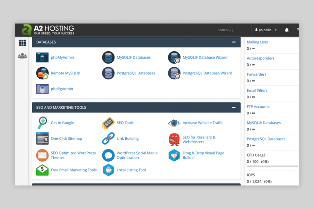Open the Remote MySQL icon

[42, 73]
